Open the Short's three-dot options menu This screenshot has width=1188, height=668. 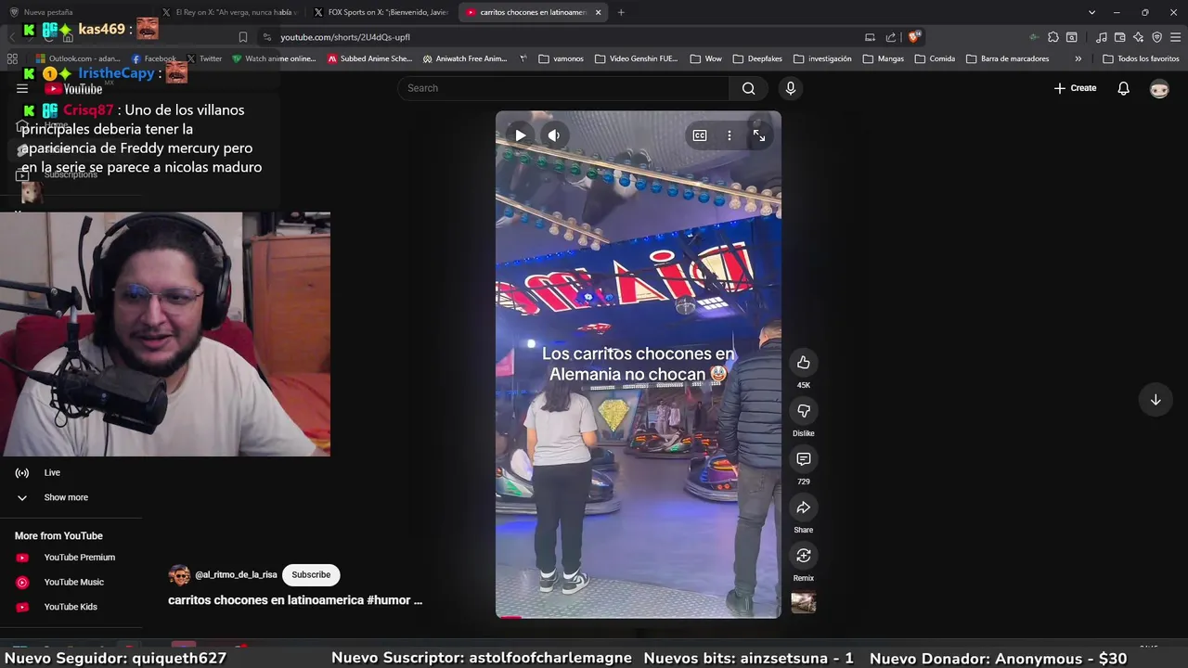(x=730, y=135)
